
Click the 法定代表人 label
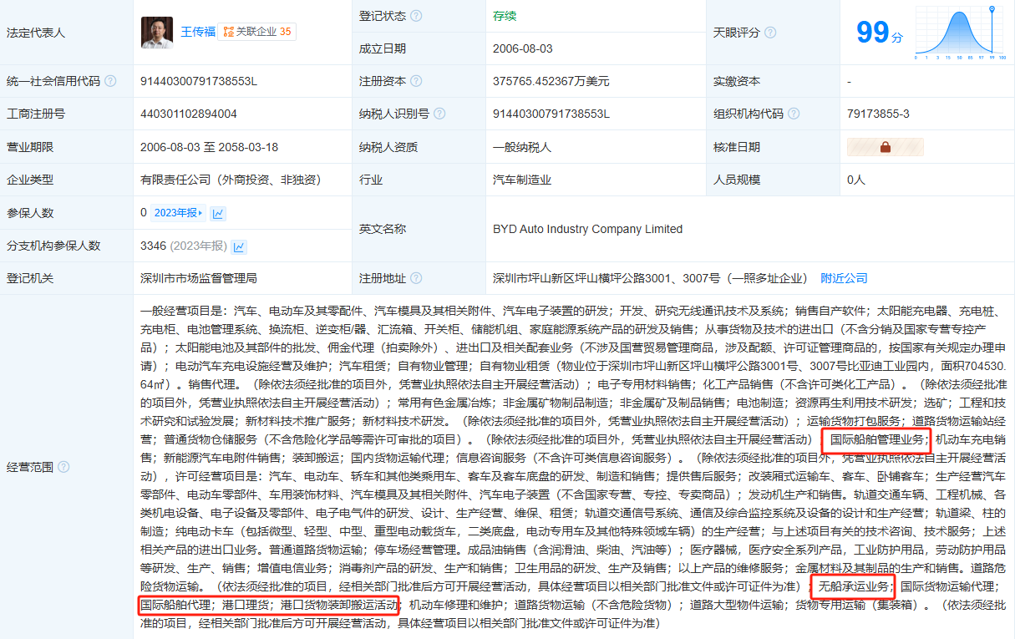36,33
